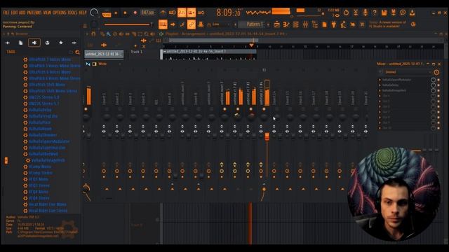Click the microphone one-click recording icon
Screen dimensions: 449x252
click(365, 13)
